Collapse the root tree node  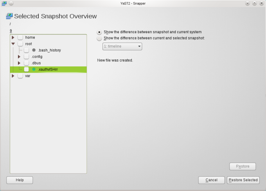[13, 44]
